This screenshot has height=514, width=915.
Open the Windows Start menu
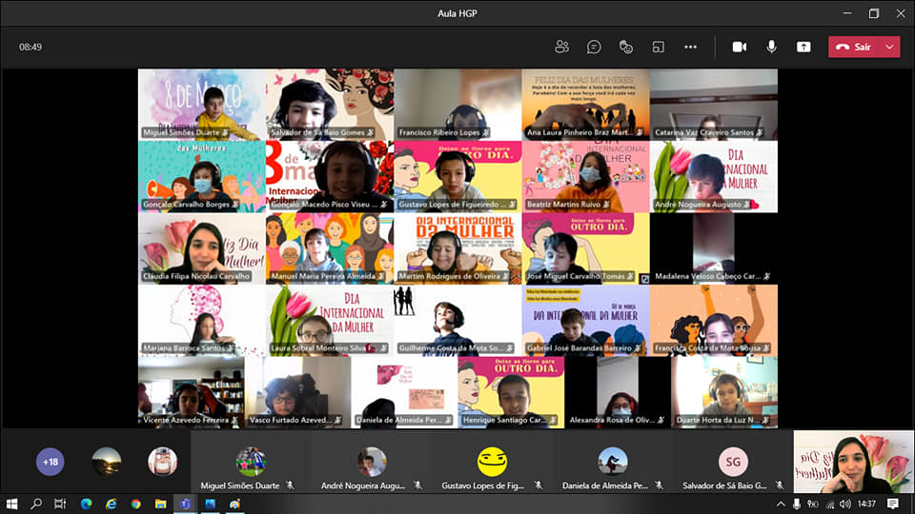tap(12, 504)
